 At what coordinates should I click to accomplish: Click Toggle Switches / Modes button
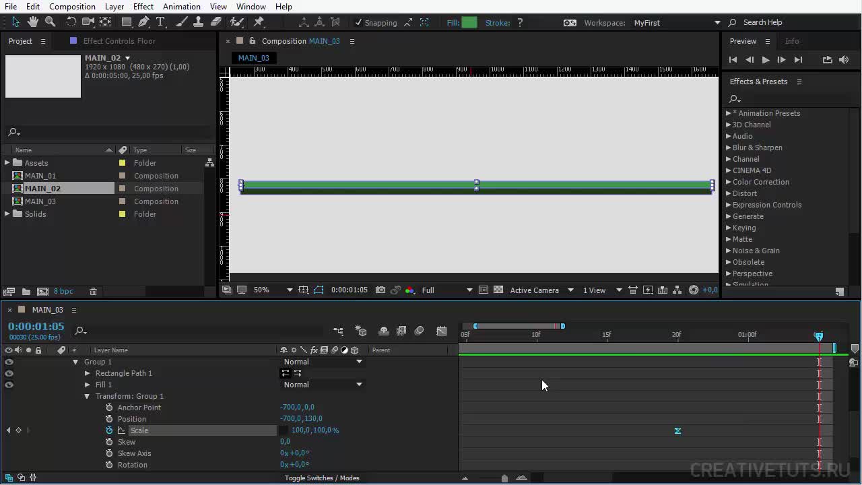point(321,478)
